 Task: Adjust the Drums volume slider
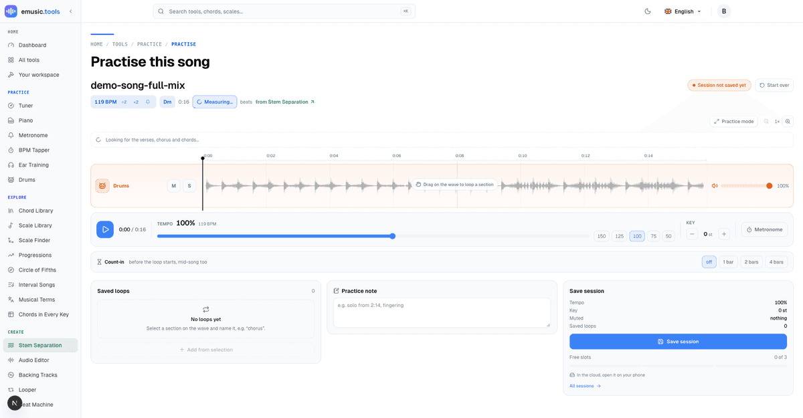746,186
